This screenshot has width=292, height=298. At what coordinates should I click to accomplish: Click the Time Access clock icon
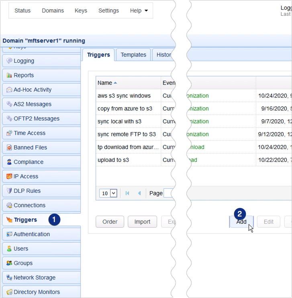[x=9, y=133]
